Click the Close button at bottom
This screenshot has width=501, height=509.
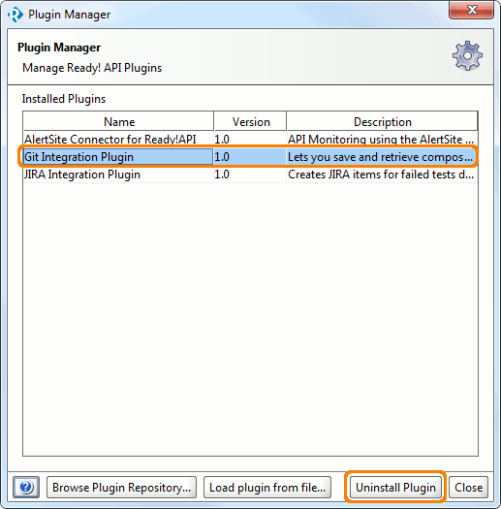pyautogui.click(x=468, y=488)
